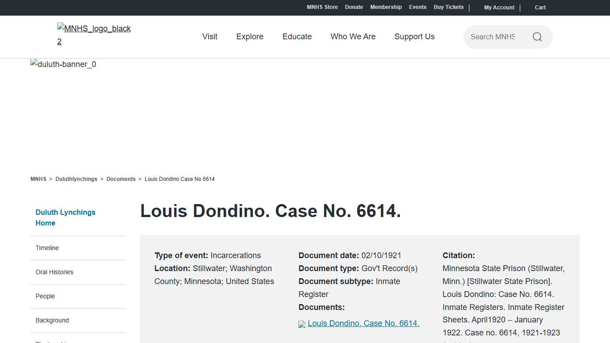610x343 pixels.
Task: Click the search magnifier icon
Action: 537,37
